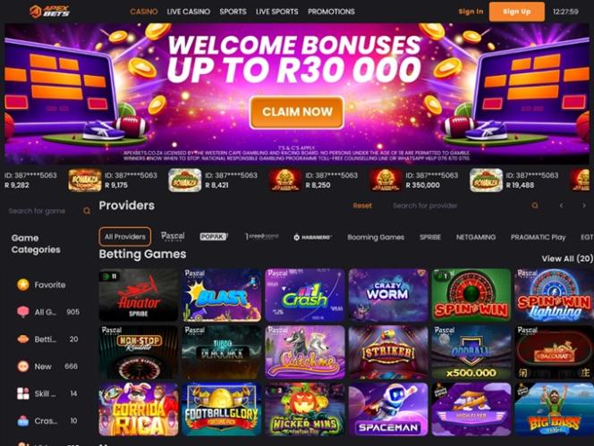This screenshot has width=594, height=446.
Task: Click the provider search magnifier icon
Action: pos(535,206)
